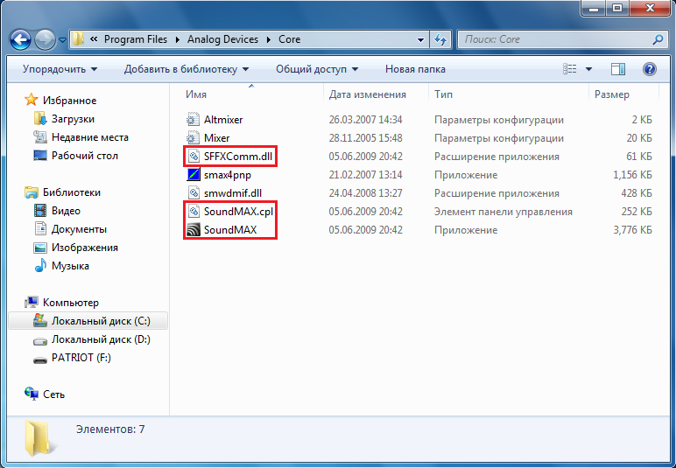The height and width of the screenshot is (468, 676).
Task: Select the Mixer file icon
Action: [194, 137]
